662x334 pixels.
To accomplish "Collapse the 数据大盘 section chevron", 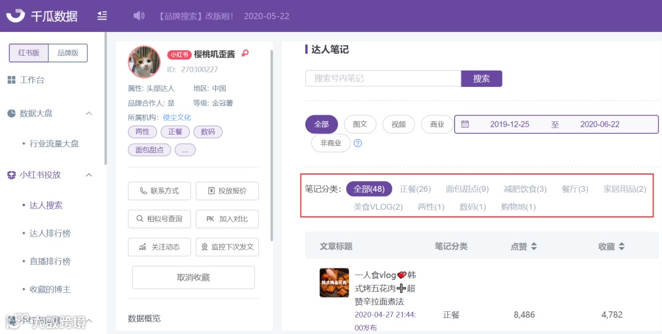I will (89, 113).
